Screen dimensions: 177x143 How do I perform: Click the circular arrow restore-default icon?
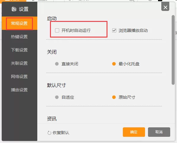coord(49,133)
